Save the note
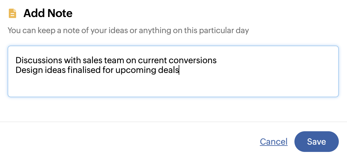The width and height of the screenshot is (347, 158). [x=316, y=142]
